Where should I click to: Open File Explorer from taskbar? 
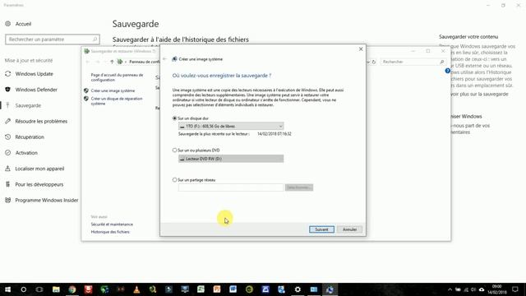[56, 289]
